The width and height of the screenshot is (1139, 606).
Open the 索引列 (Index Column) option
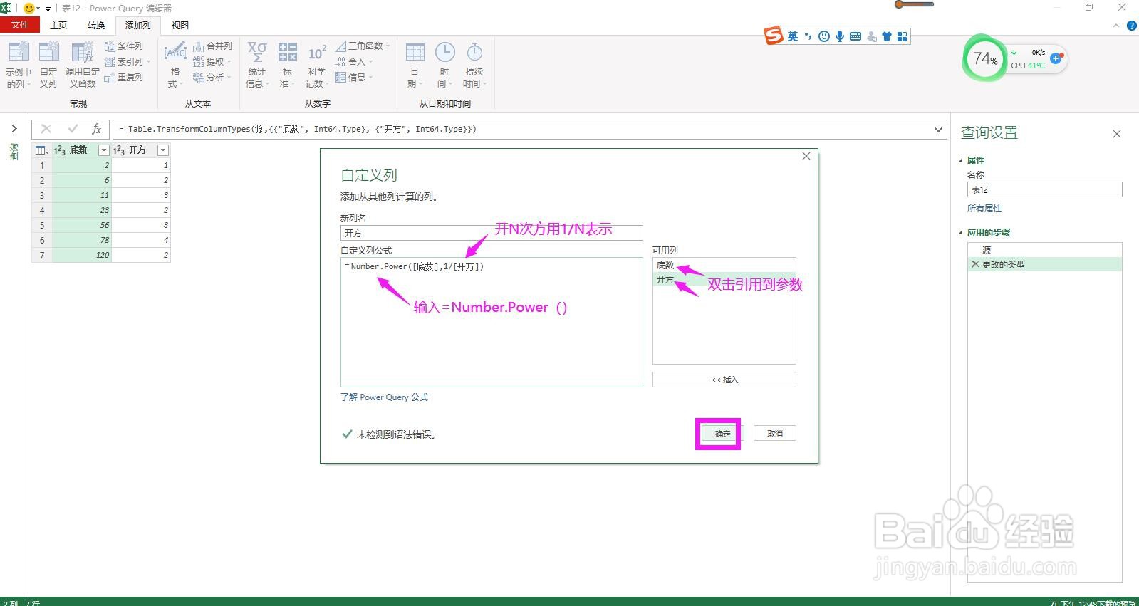[x=128, y=61]
